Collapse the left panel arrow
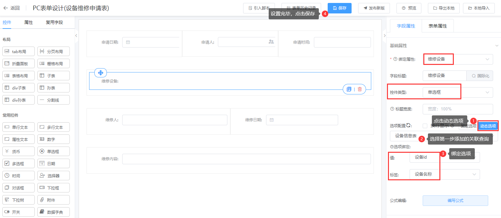Screen dimensions: 501x218 click(x=76, y=36)
